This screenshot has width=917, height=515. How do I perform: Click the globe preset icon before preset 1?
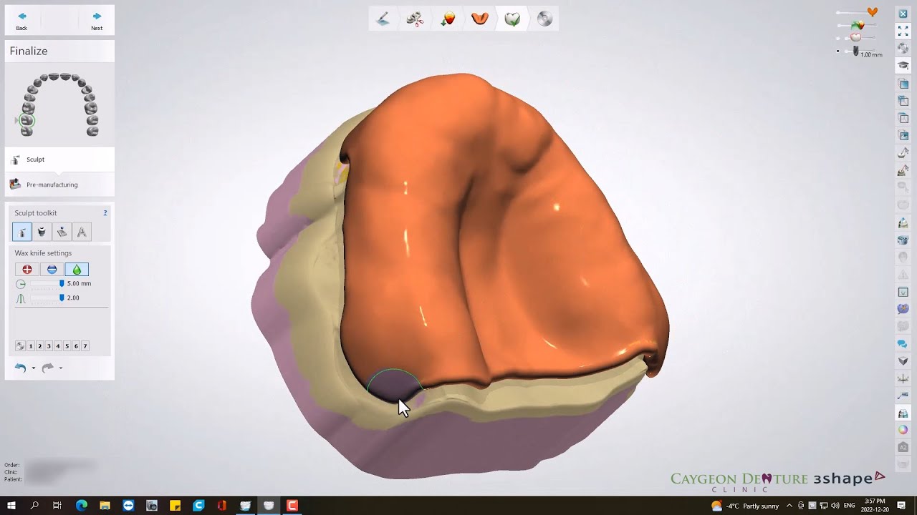[21, 346]
